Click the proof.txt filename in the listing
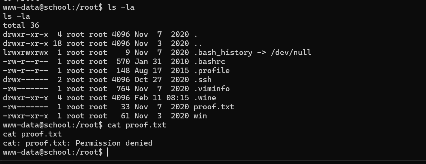 coord(214,107)
